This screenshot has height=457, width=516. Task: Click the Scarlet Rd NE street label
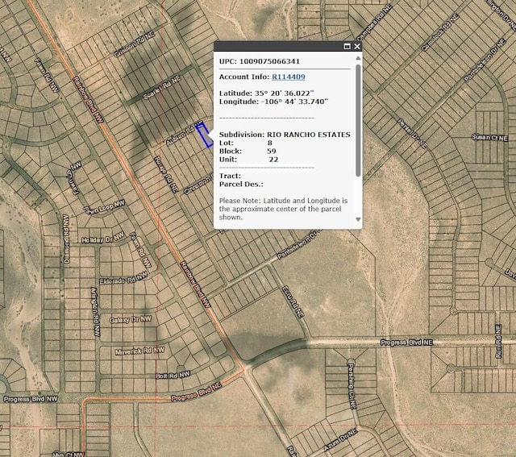point(162,88)
